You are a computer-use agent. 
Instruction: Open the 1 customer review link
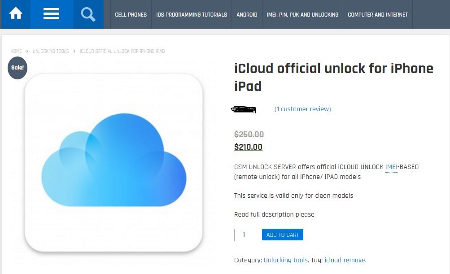(x=302, y=109)
